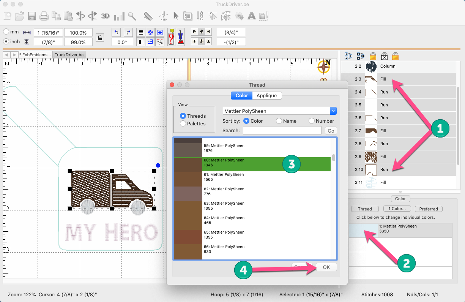Viewport: 465px width, 302px height.
Task: Click the magnifying glass zoom tool
Action: coord(132,16)
